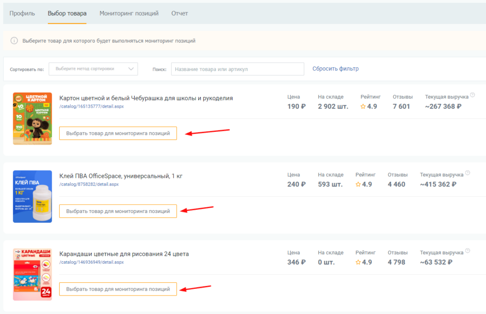Select Клей ПВА OfficeSpace for position monitoring
Screen dimensions: 486x314
(118, 211)
